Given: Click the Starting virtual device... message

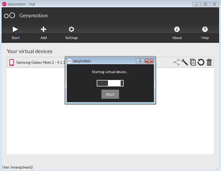Looking at the screenshot, I should [110, 72].
